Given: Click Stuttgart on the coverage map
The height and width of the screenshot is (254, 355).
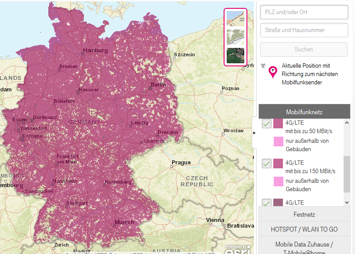Looking at the screenshot, I should 77,203.
